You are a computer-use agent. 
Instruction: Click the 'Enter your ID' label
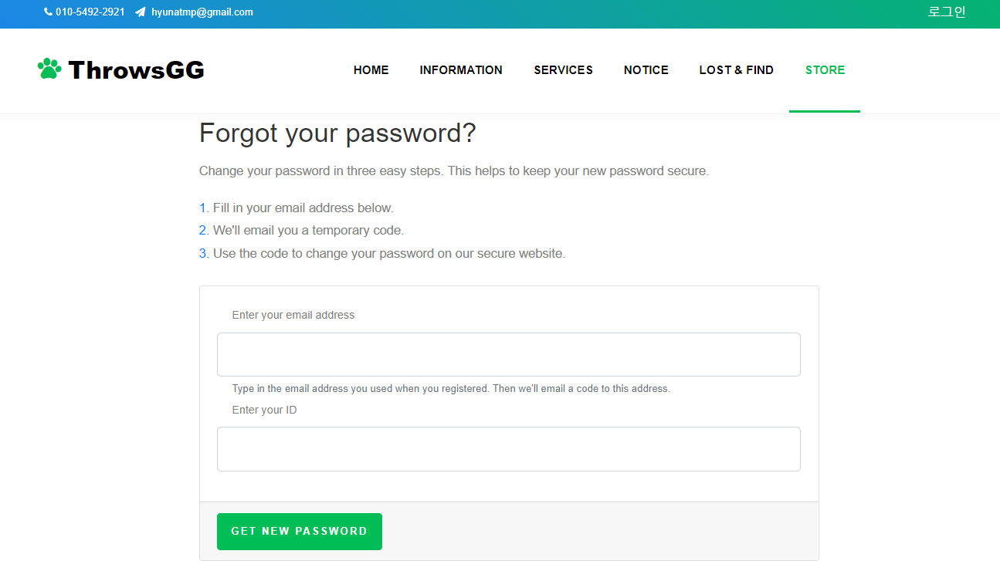coord(265,410)
